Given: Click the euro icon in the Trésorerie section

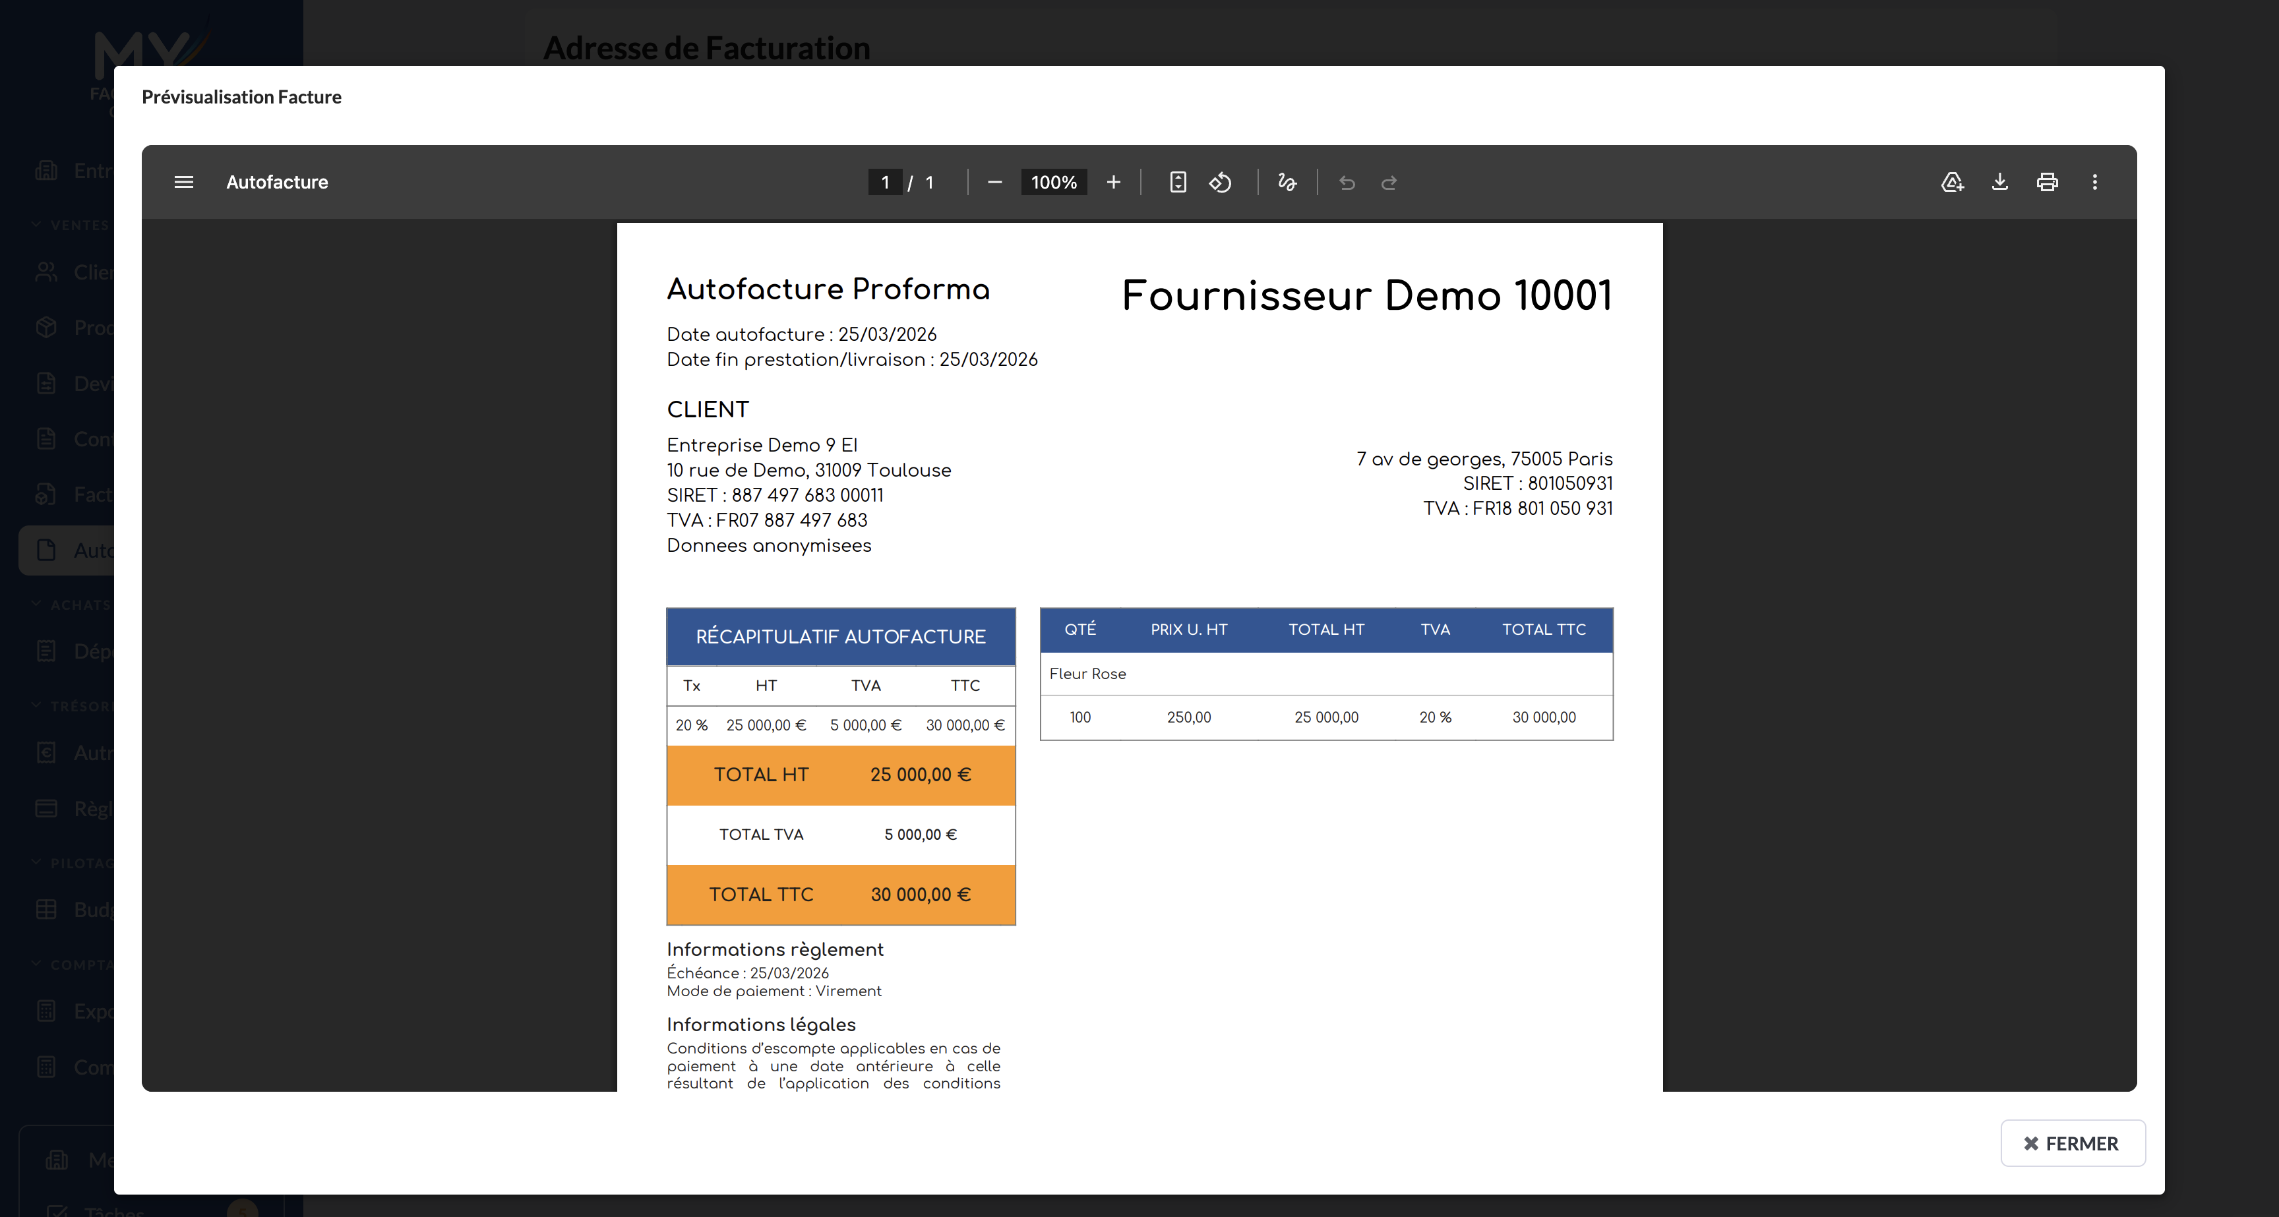Looking at the screenshot, I should 46,753.
